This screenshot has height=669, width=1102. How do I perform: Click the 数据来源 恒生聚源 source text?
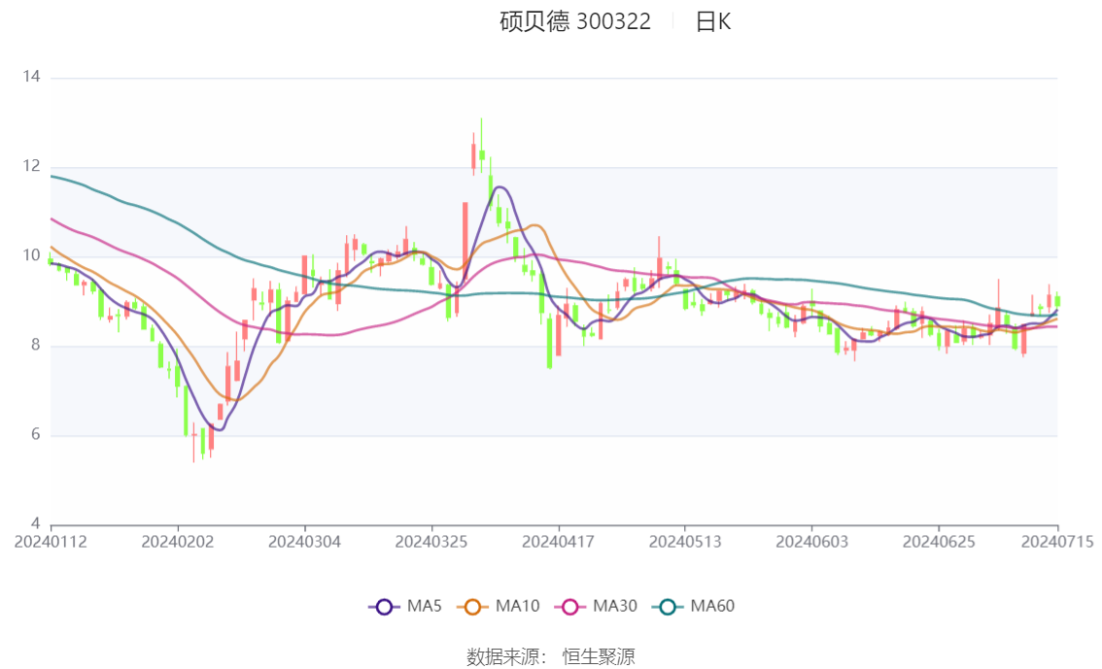tap(550, 656)
